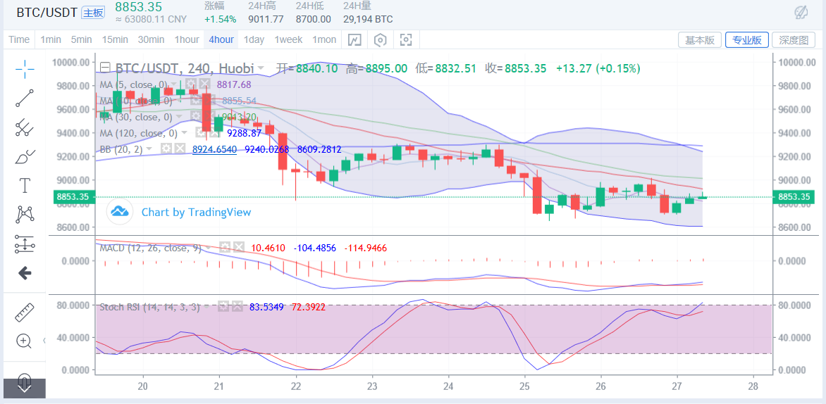Expand BTC/USDT, 240, Huobi title dropdown
The width and height of the screenshot is (826, 404).
click(260, 68)
